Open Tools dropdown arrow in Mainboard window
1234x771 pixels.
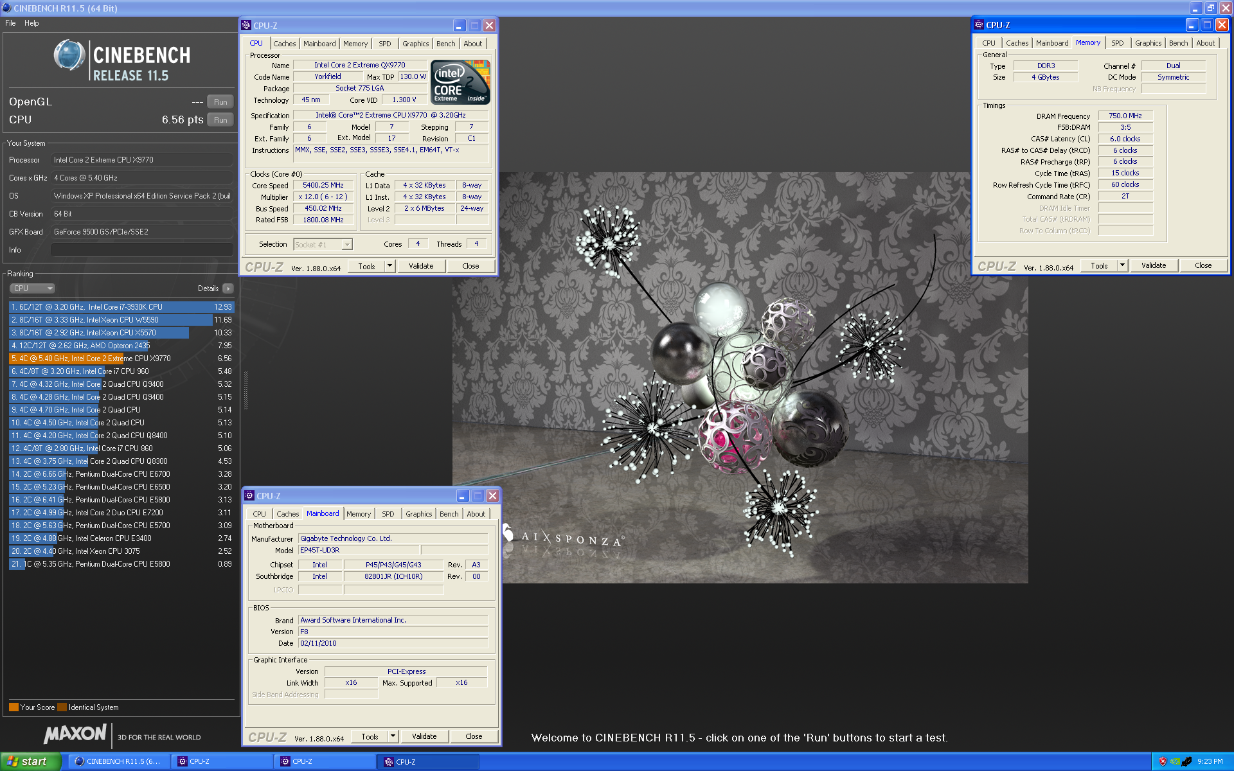[393, 736]
